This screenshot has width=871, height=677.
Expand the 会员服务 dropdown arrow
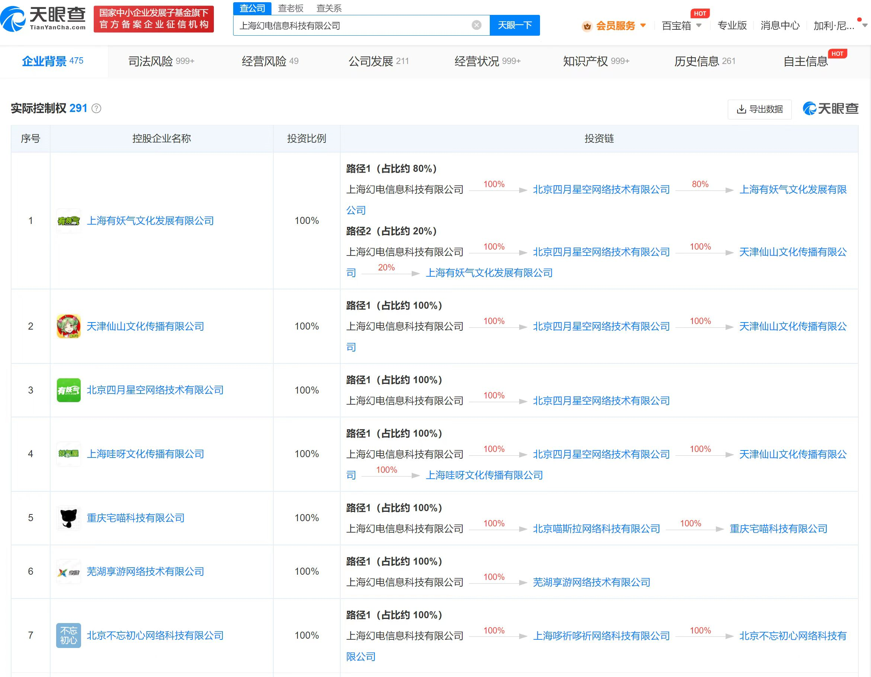[643, 26]
